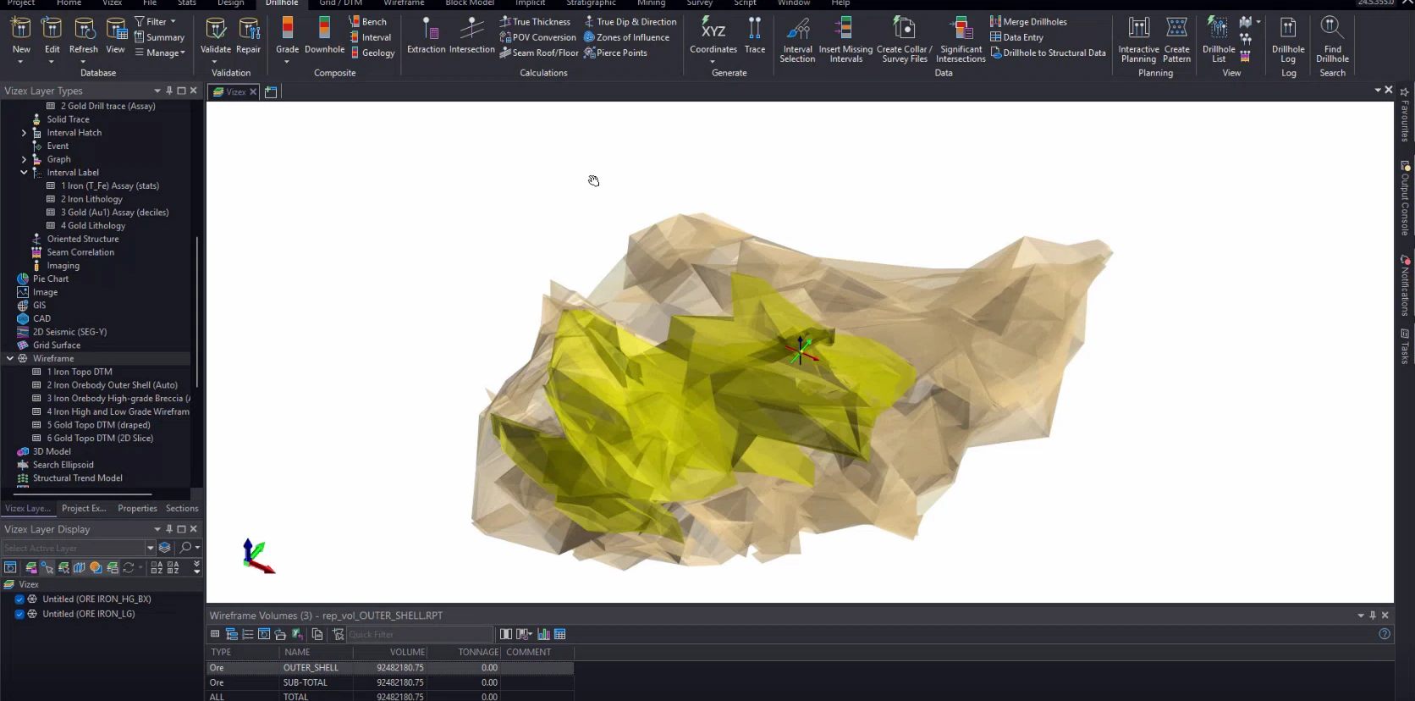Launch the Extraction calculation tool
1415x701 pixels.
coord(427,36)
